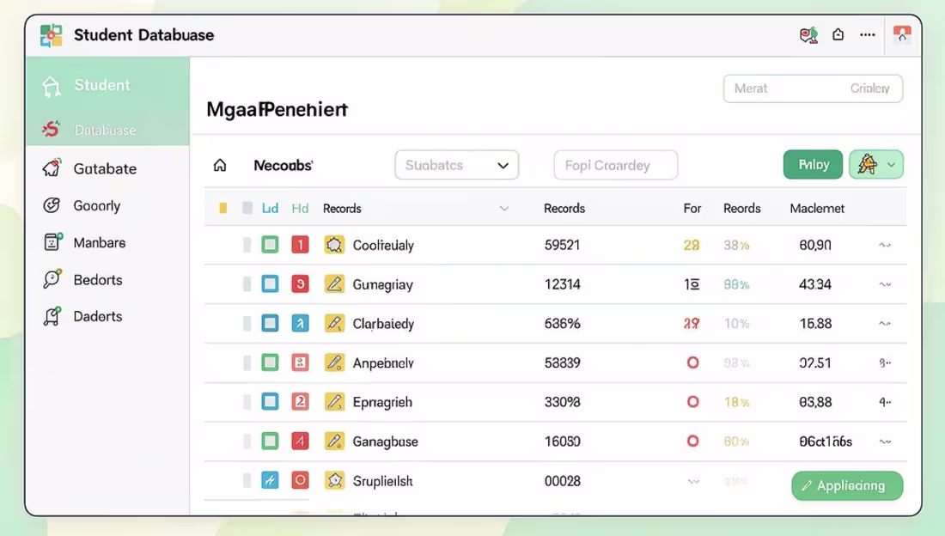Toggle the grey header checkbox beside Lid
Image resolution: width=945 pixels, height=536 pixels.
[x=247, y=208]
